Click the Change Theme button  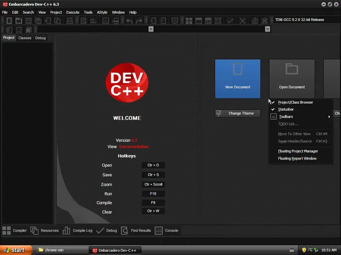point(238,114)
